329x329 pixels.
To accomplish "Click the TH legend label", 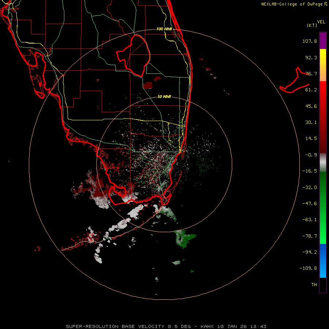I will pos(314,285).
